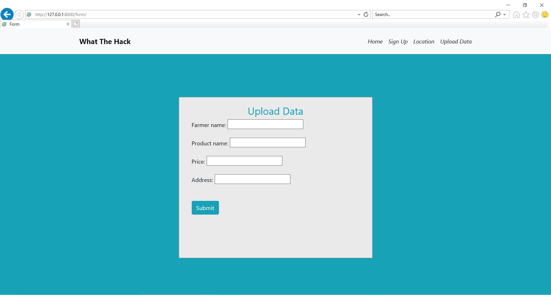
Task: Click the What The Hack brand title
Action: point(105,41)
